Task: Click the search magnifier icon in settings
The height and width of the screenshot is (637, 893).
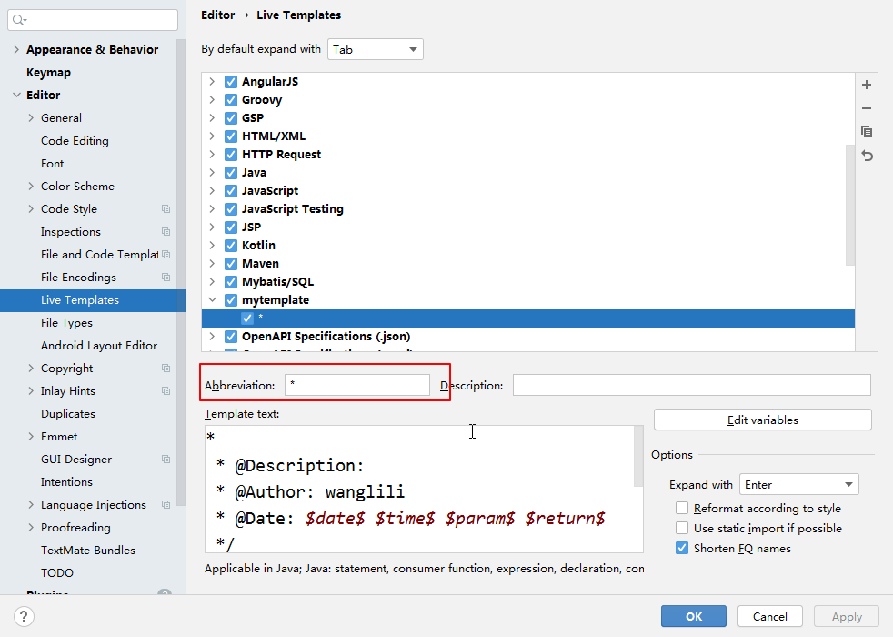Action: [19, 20]
